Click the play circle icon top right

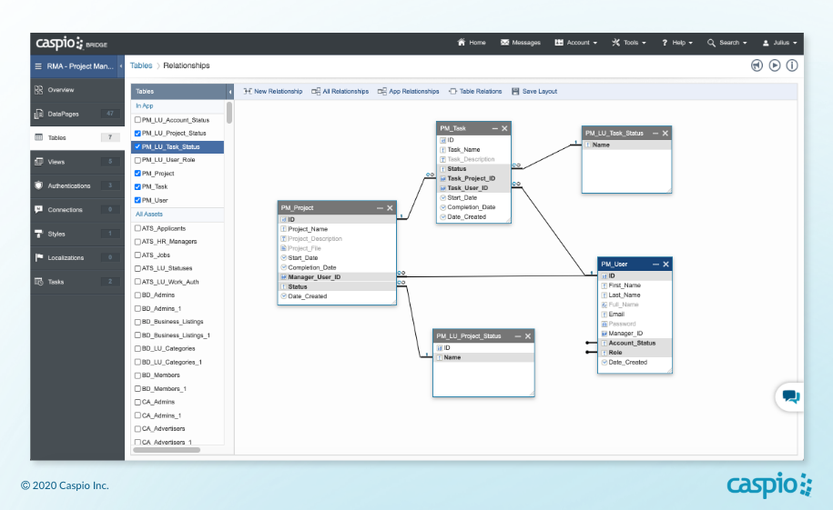click(775, 65)
